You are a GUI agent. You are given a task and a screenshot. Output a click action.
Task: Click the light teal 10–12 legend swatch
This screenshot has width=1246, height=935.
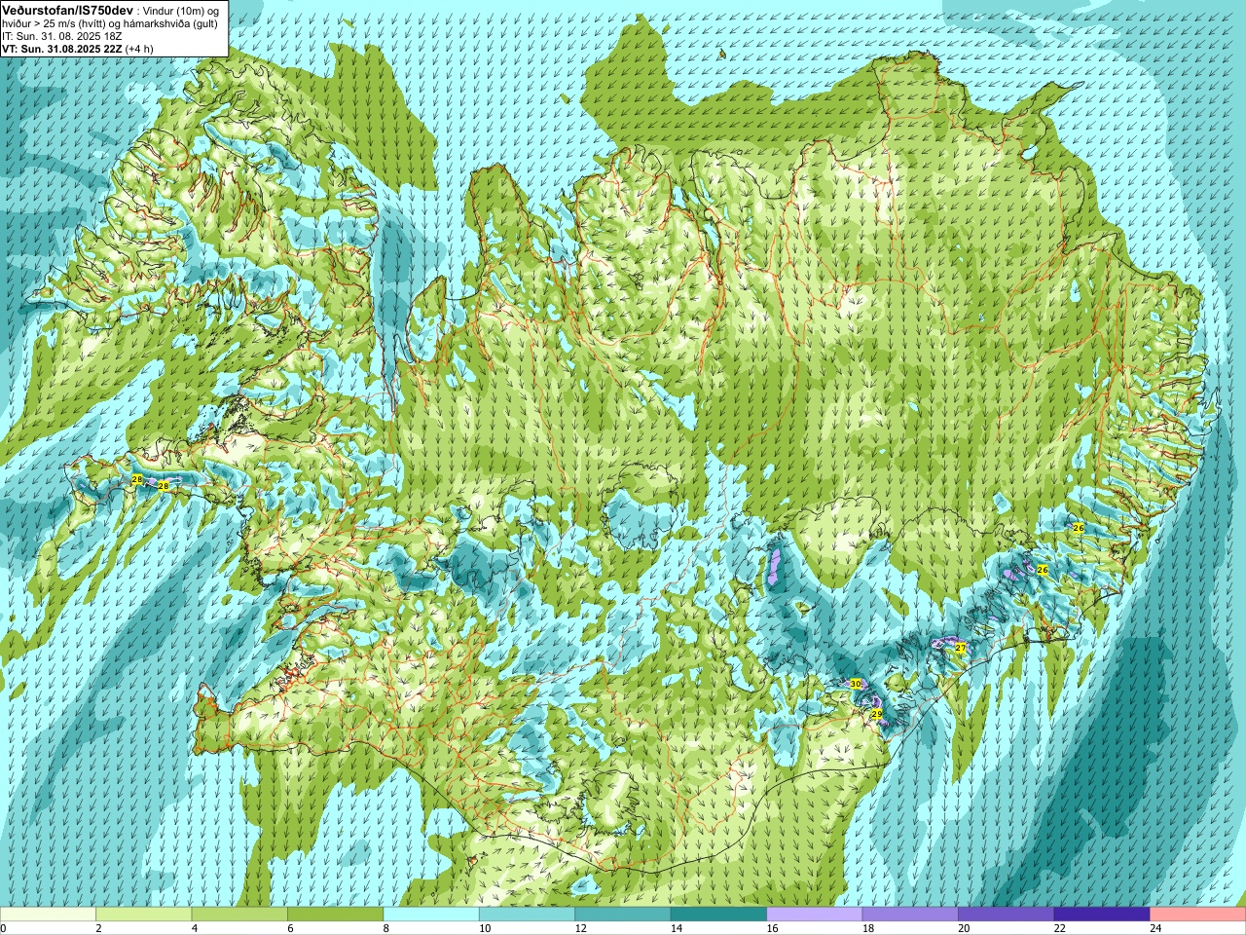pyautogui.click(x=527, y=915)
